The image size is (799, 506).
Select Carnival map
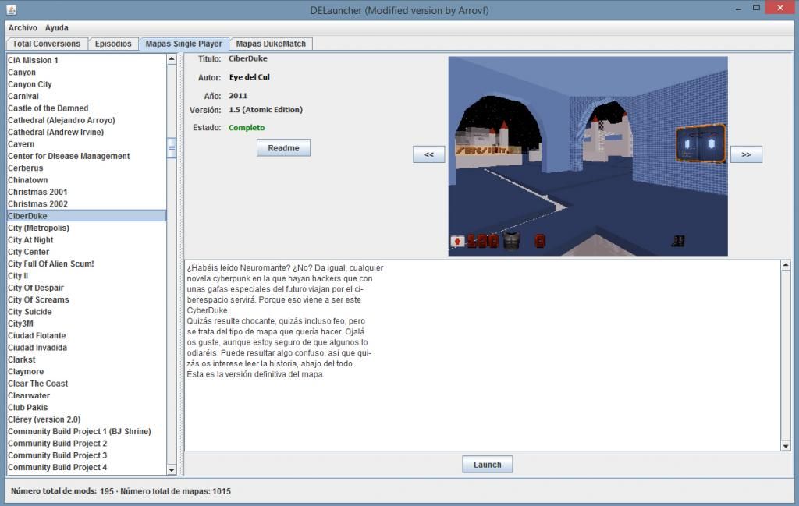pyautogui.click(x=87, y=96)
